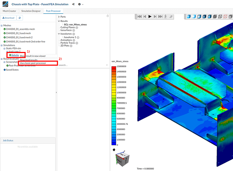The image size is (233, 171).
Task: Collapse the Result Evaluation node
Action: tap(2, 59)
